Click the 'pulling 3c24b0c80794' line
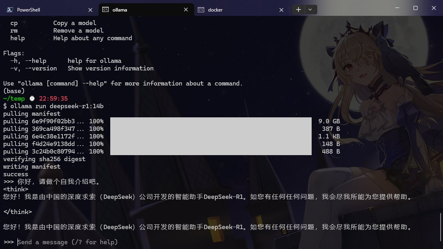This screenshot has width=443, height=249. [x=53, y=152]
